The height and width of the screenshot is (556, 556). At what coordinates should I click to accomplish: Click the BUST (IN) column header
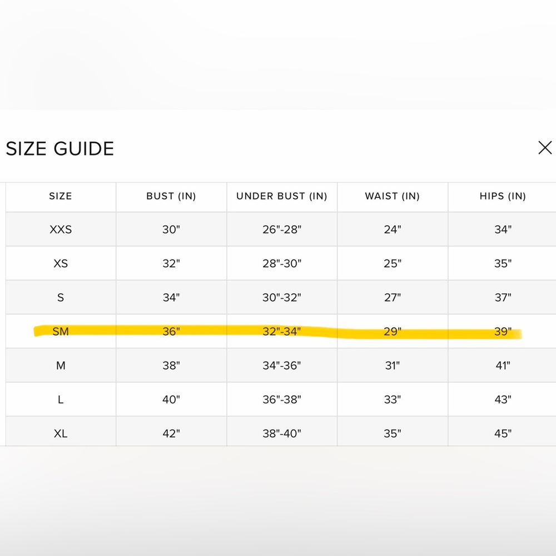(171, 196)
